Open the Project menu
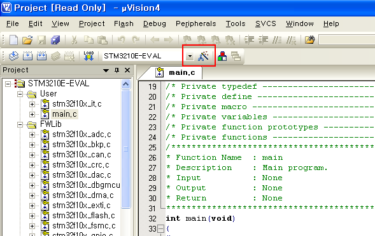Image resolution: width=375 pixels, height=236 pixels. (92, 23)
